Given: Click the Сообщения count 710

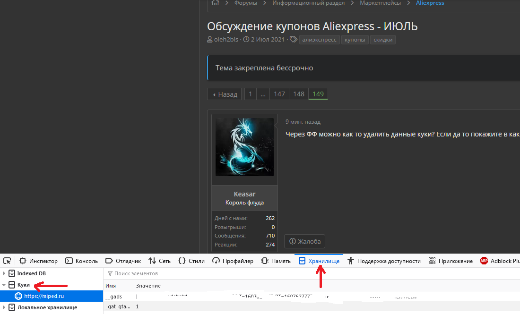Looking at the screenshot, I should tap(270, 236).
